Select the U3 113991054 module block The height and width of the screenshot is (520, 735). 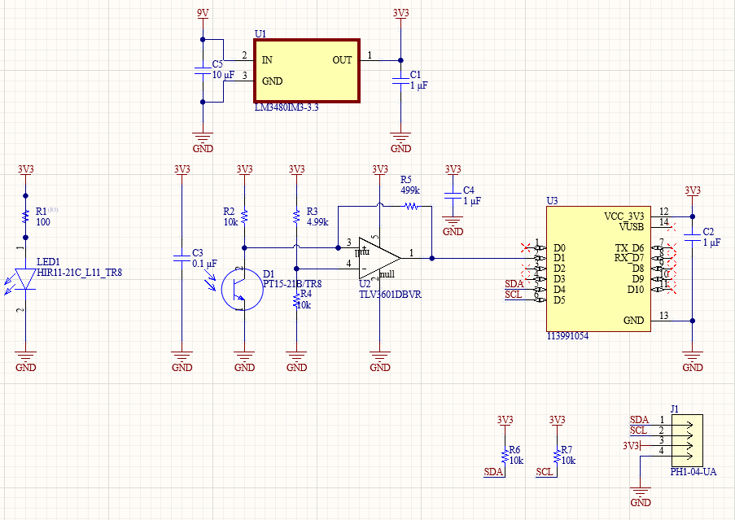point(597,269)
